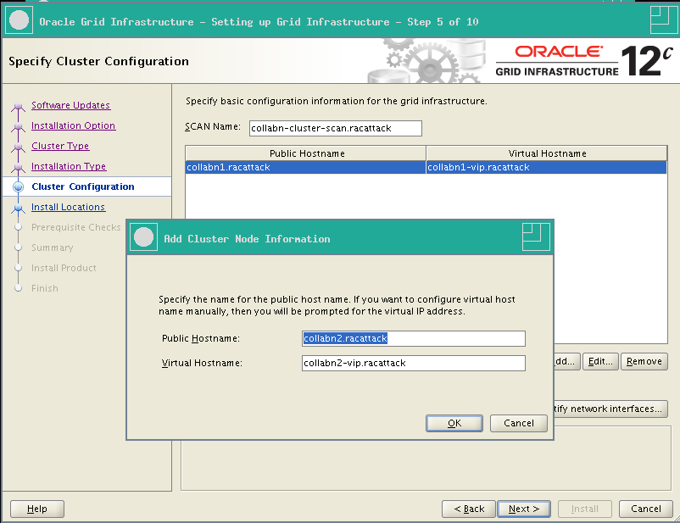The height and width of the screenshot is (523, 680).
Task: Click the Cluster Configuration step icon in sidebar
Action: click(x=18, y=186)
